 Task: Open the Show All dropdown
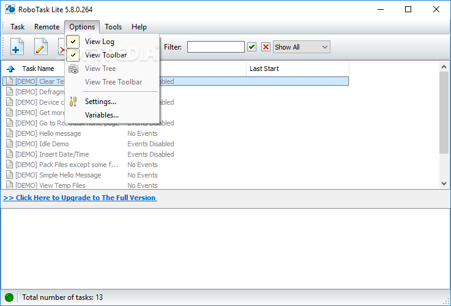(302, 47)
